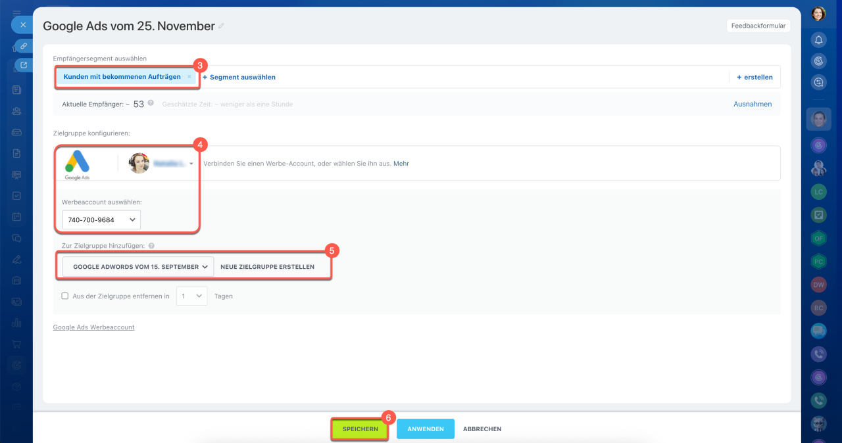Open the form in a new window
The width and height of the screenshot is (842, 443).
coord(24,65)
